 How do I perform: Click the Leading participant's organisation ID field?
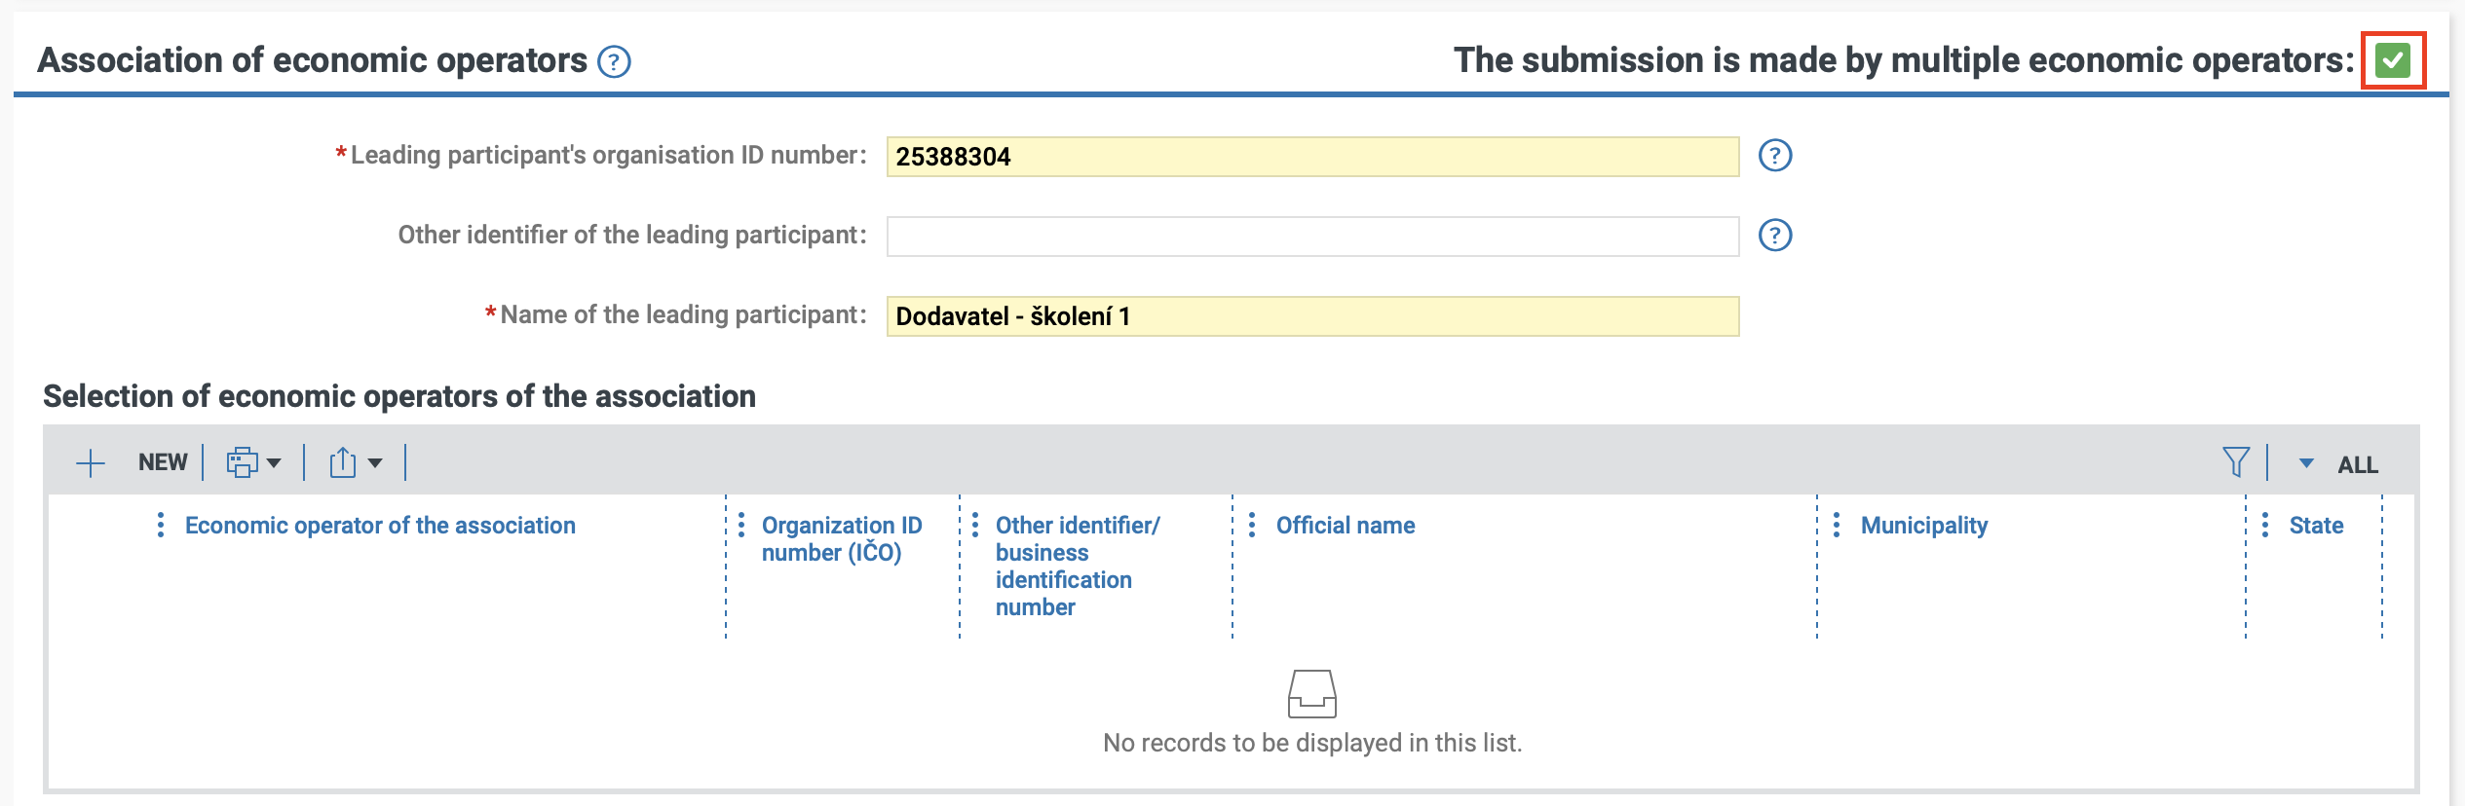point(1311,157)
